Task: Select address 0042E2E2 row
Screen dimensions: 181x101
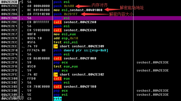Action: [x=9, y=30]
